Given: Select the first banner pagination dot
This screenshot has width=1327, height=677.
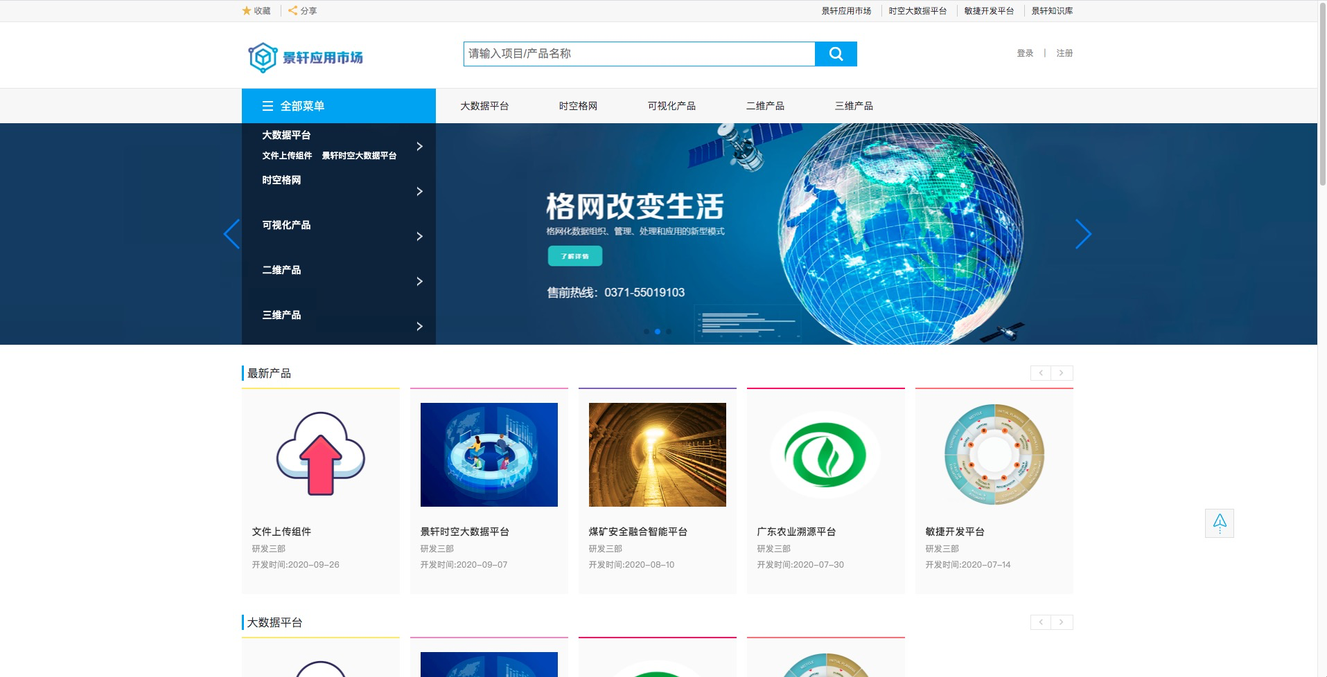Looking at the screenshot, I should (x=647, y=332).
